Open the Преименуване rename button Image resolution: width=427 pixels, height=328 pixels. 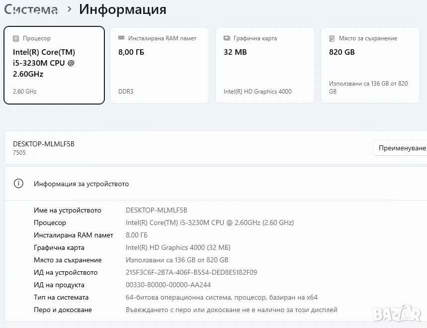[400, 148]
